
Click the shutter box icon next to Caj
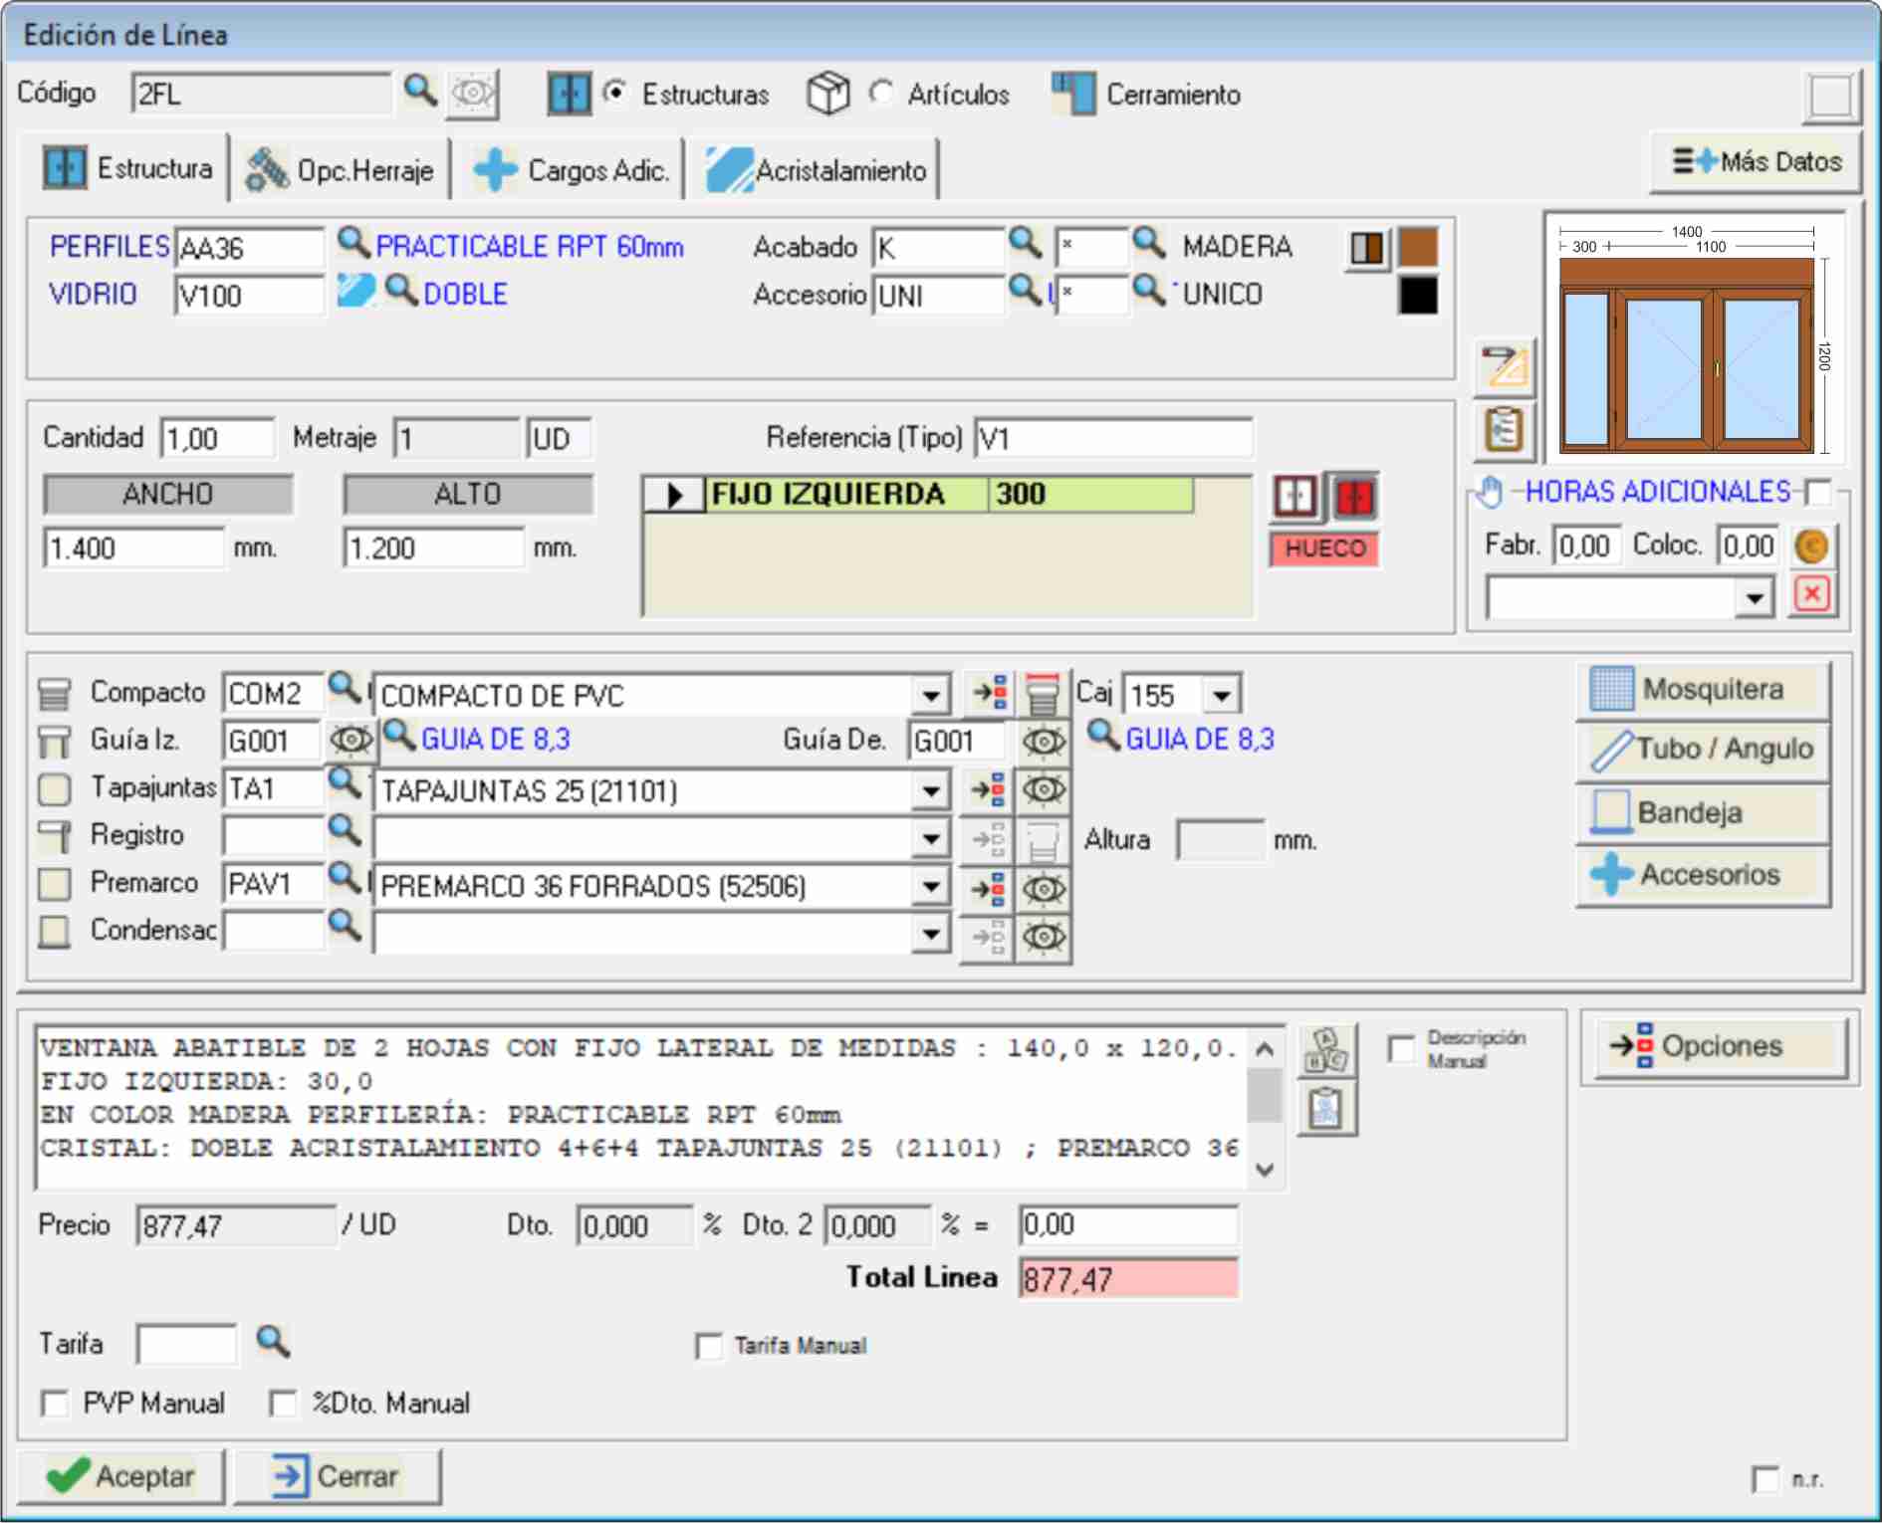pyautogui.click(x=1043, y=692)
